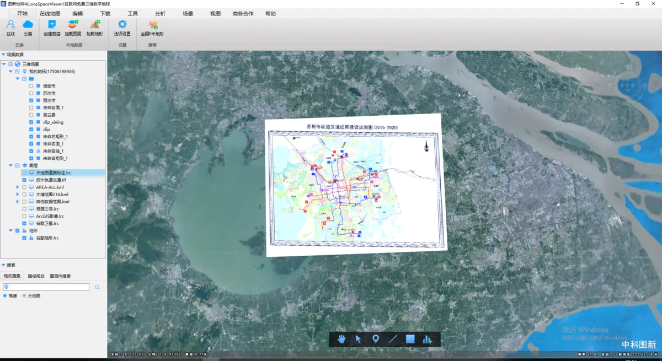Viewport: 662px width, 361px height.
Task: Select the draw line tool
Action: tap(393, 340)
